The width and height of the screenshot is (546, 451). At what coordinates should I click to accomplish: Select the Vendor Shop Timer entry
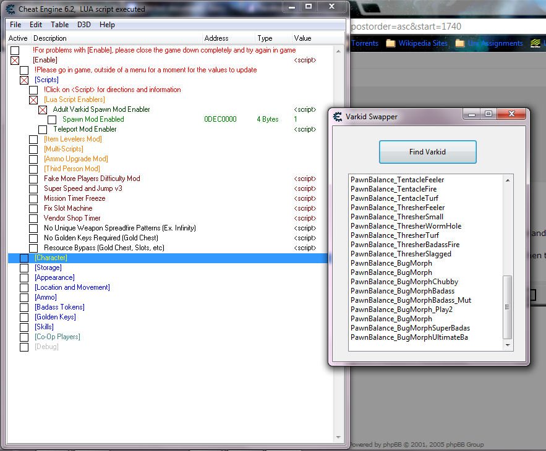[72, 218]
